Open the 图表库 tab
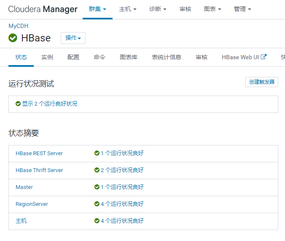The width and height of the screenshot is (285, 241). [129, 57]
